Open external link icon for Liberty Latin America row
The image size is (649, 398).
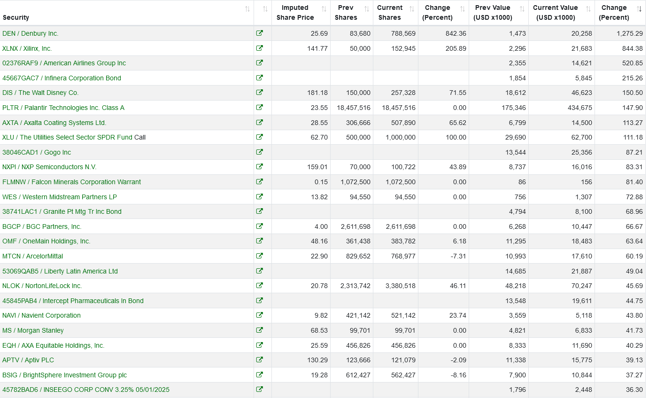click(260, 271)
